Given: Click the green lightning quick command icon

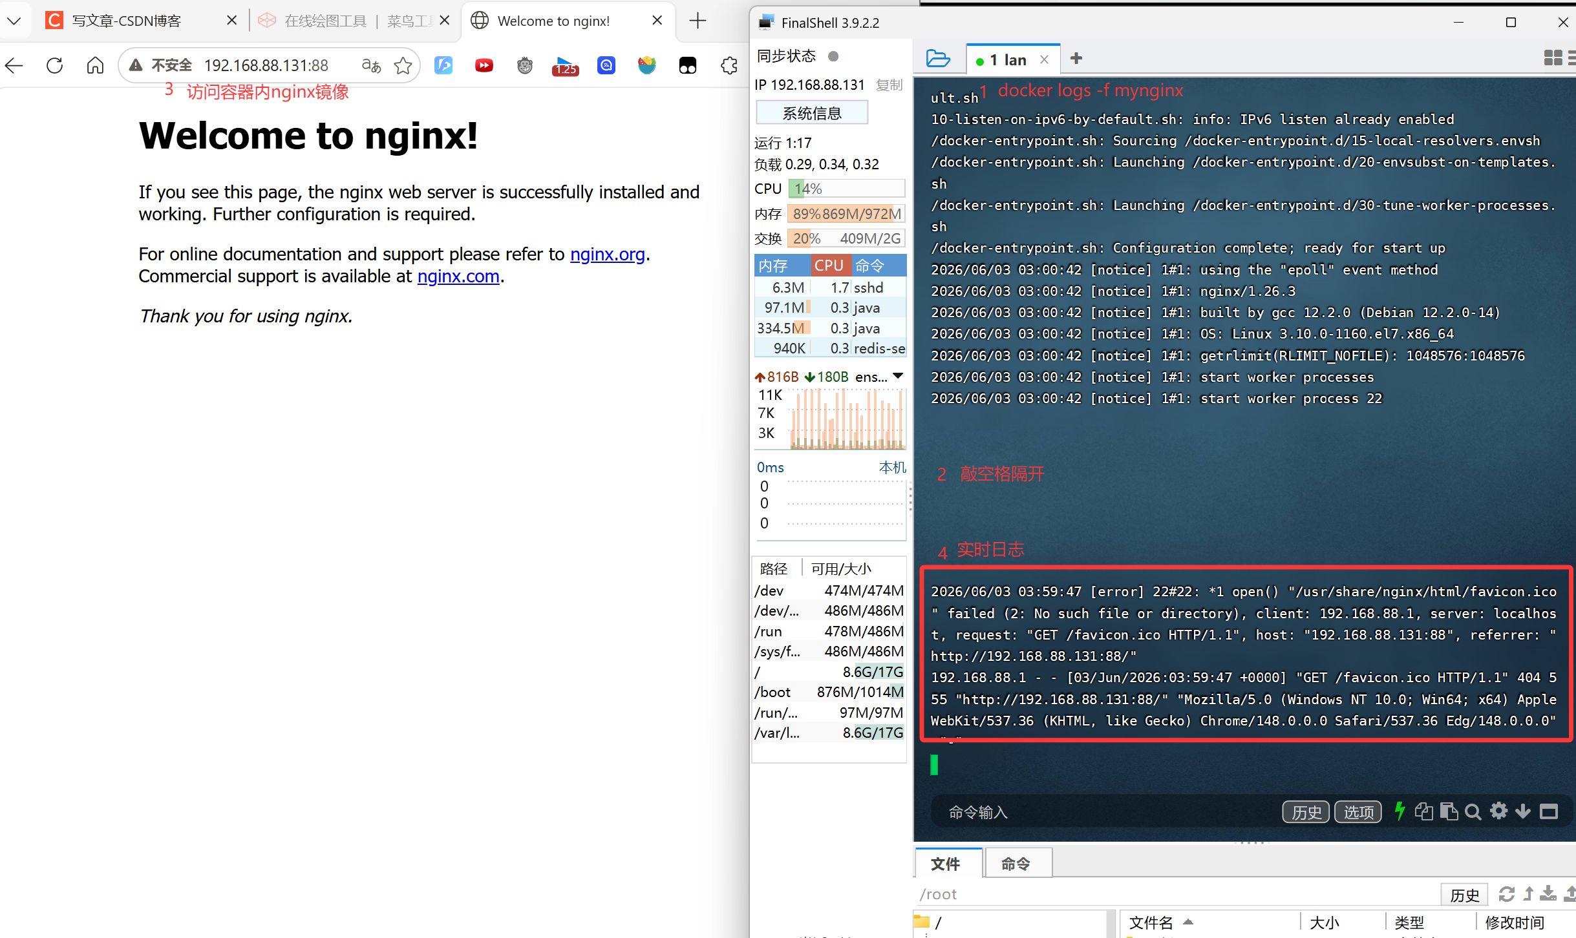Looking at the screenshot, I should 1400,811.
